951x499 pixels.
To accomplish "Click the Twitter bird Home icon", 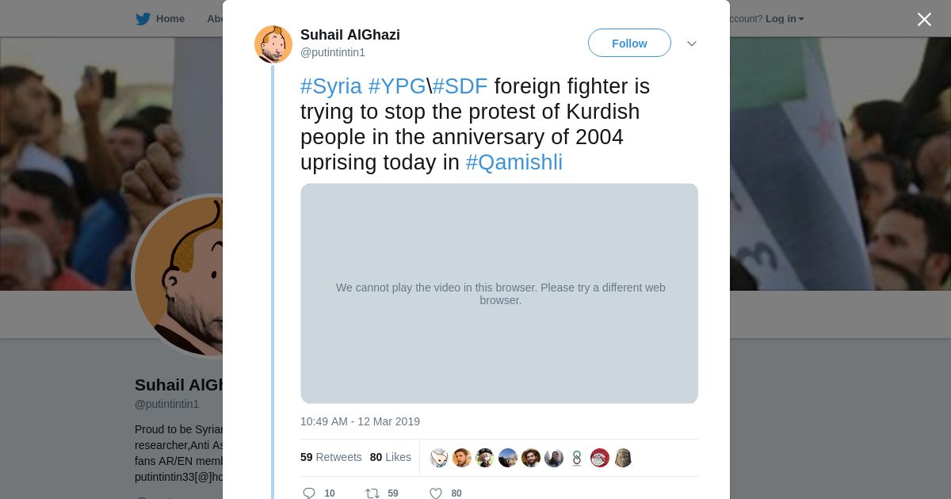I will pos(143,19).
